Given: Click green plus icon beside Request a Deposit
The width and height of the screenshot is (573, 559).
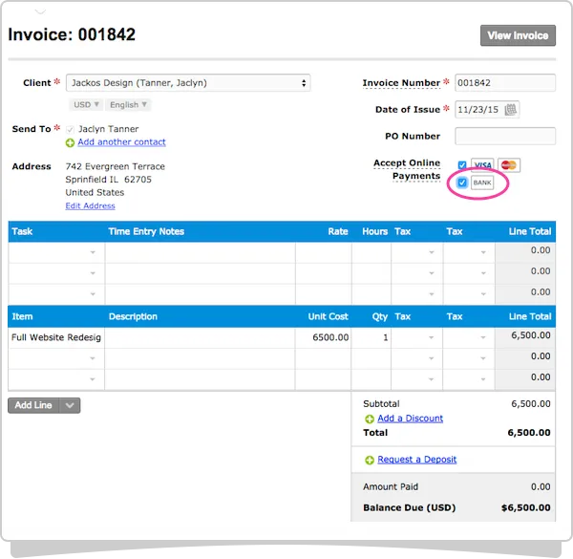Looking at the screenshot, I should 370,460.
